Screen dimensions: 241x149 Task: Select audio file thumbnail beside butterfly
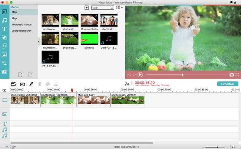click(109, 39)
